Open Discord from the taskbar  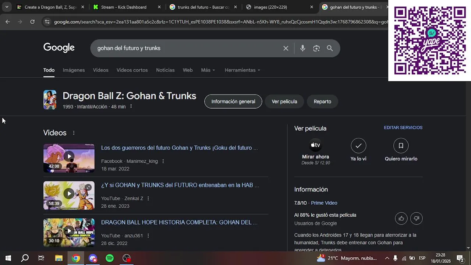pyautogui.click(x=93, y=258)
